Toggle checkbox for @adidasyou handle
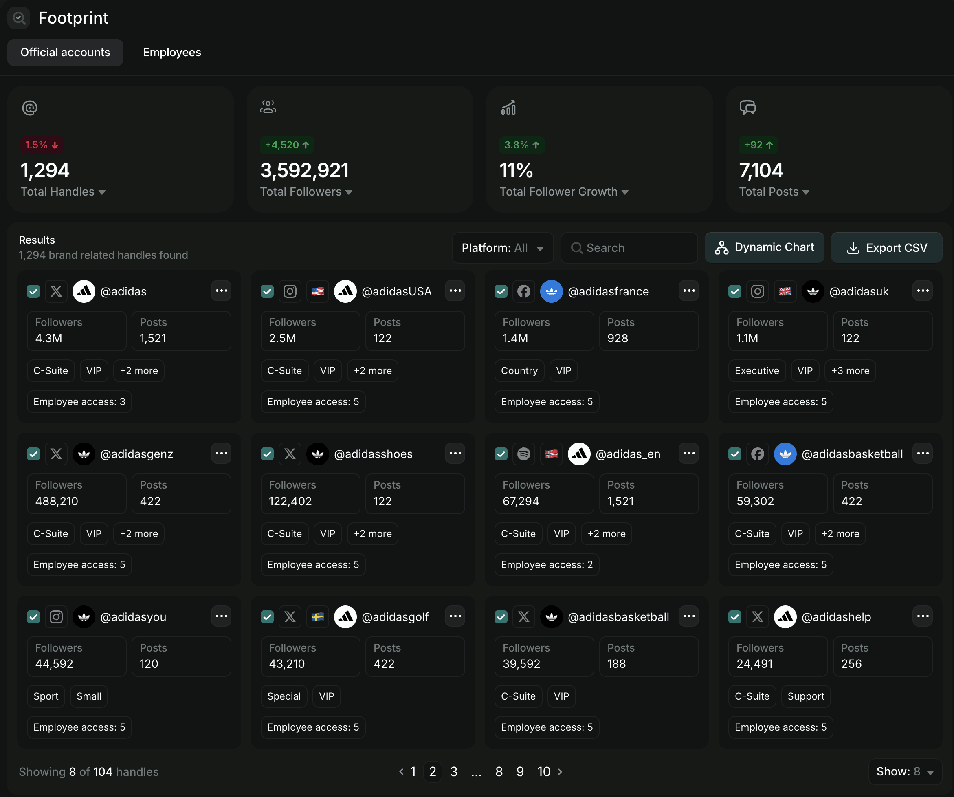The height and width of the screenshot is (797, 954). pyautogui.click(x=34, y=616)
